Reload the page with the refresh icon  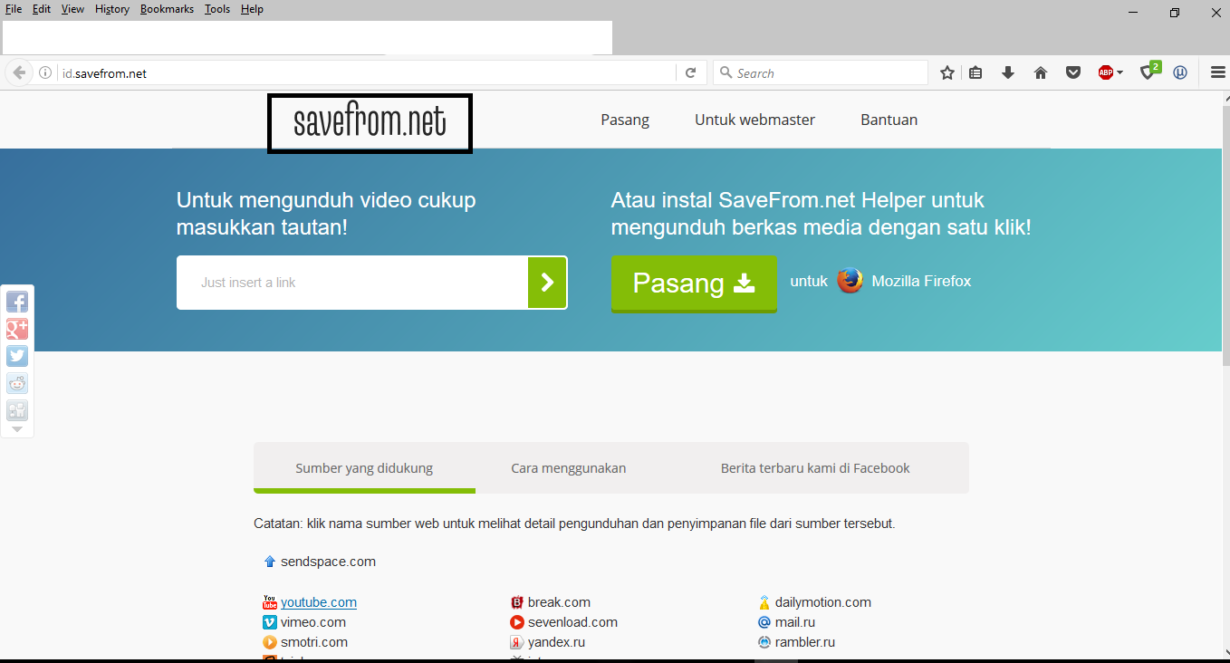coord(690,73)
